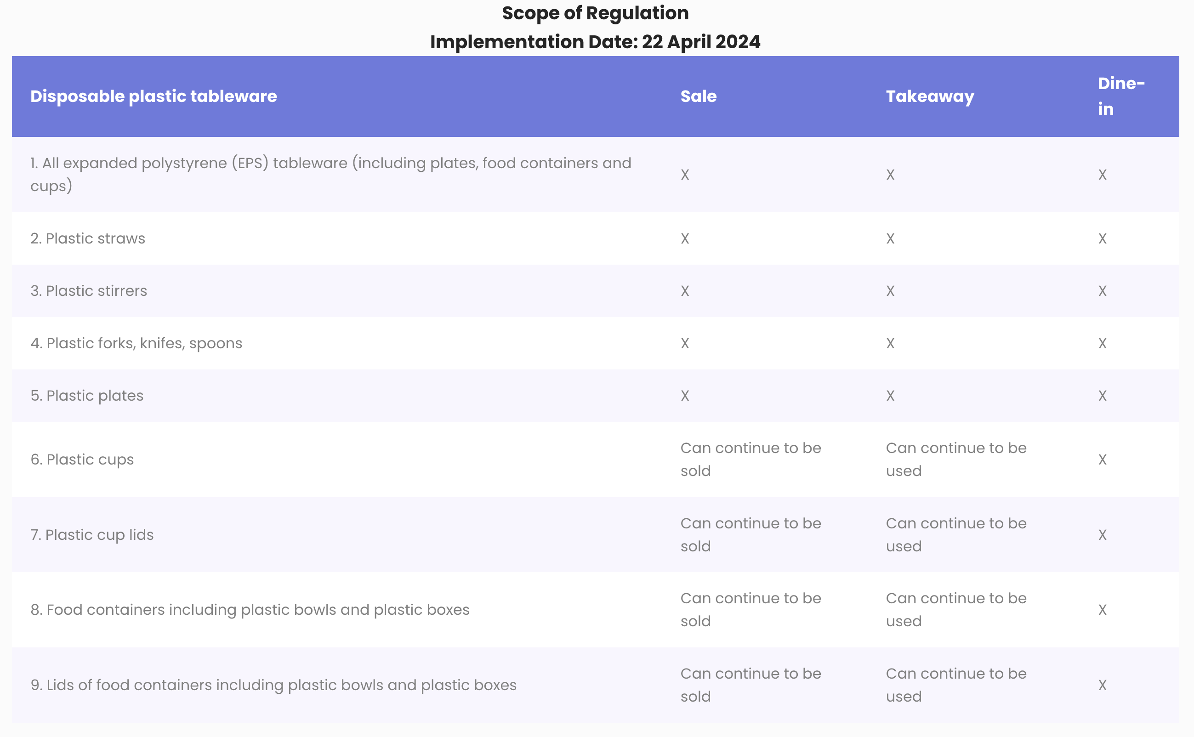Click Takeaway cell for Lids of food containers
The height and width of the screenshot is (737, 1194).
pyautogui.click(x=956, y=685)
